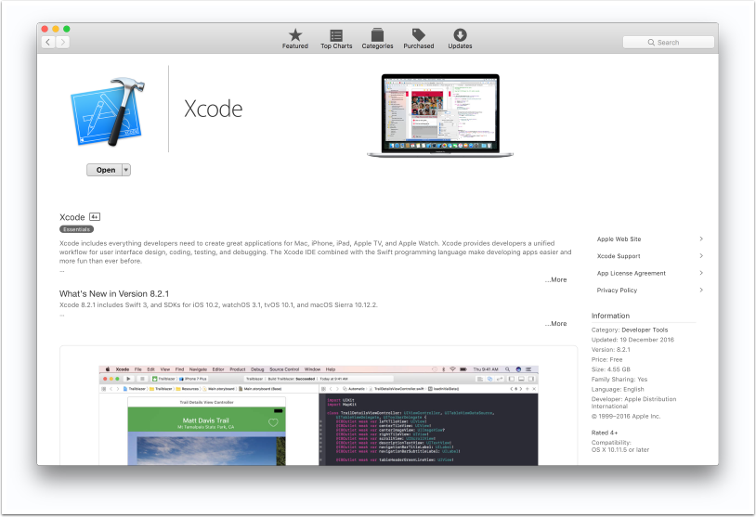756x517 pixels.
Task: Click the Xcode name above the Essentials badge
Action: 72,217
